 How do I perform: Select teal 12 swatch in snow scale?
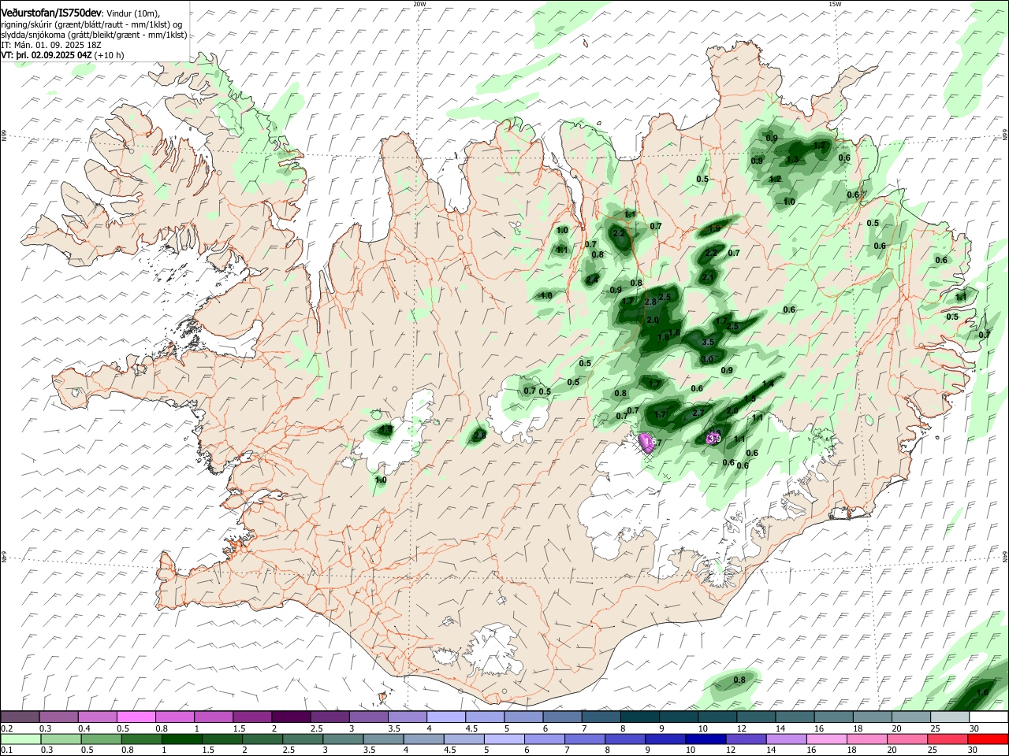[x=757, y=717]
